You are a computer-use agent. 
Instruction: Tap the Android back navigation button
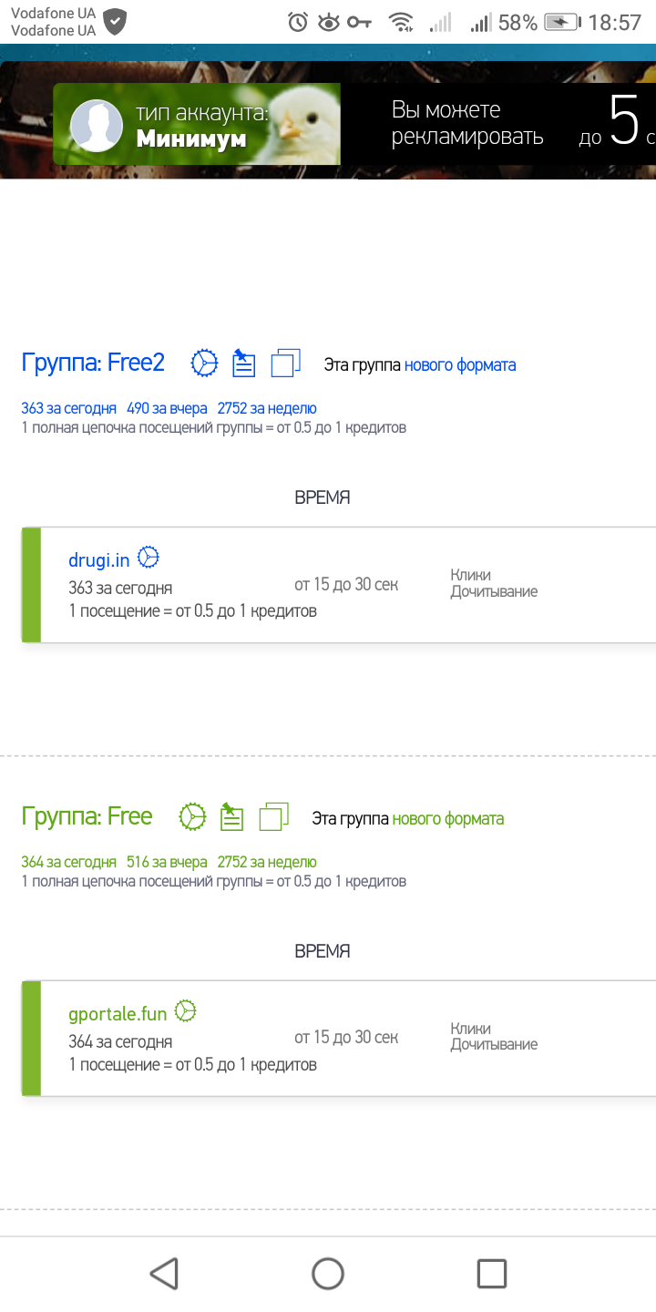point(164,1273)
